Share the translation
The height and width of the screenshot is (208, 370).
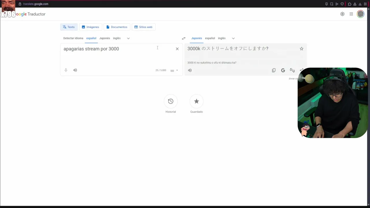pos(301,70)
